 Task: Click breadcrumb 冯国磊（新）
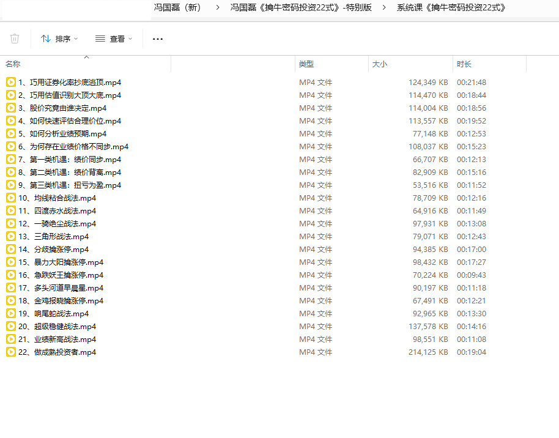coord(177,7)
